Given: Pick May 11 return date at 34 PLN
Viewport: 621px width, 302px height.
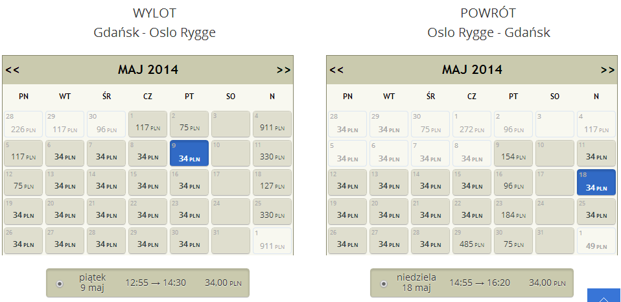Looking at the screenshot, I should [596, 153].
